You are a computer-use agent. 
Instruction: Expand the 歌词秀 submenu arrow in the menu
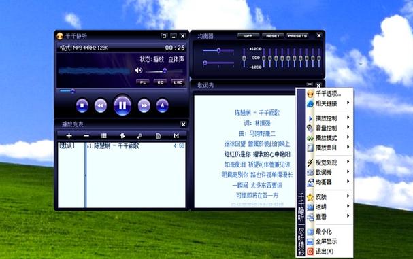(x=348, y=171)
